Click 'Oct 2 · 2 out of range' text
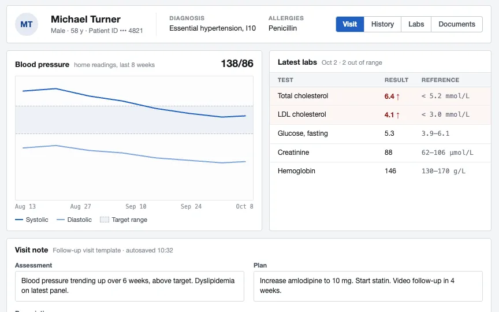499x312 pixels. tap(352, 63)
